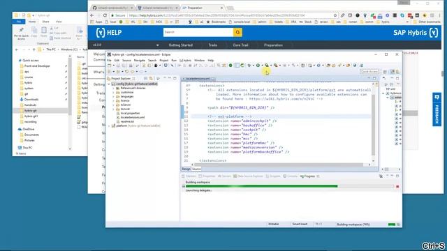Click the black Ant/skull icon in Eclipse toolbar
447x251 pixels.
156,66
